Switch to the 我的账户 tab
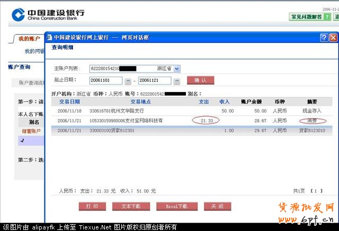This screenshot has height=231, width=339. 29,39
